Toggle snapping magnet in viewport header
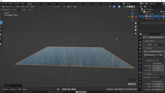Screen dimensions: 165x93 click(68, 7)
